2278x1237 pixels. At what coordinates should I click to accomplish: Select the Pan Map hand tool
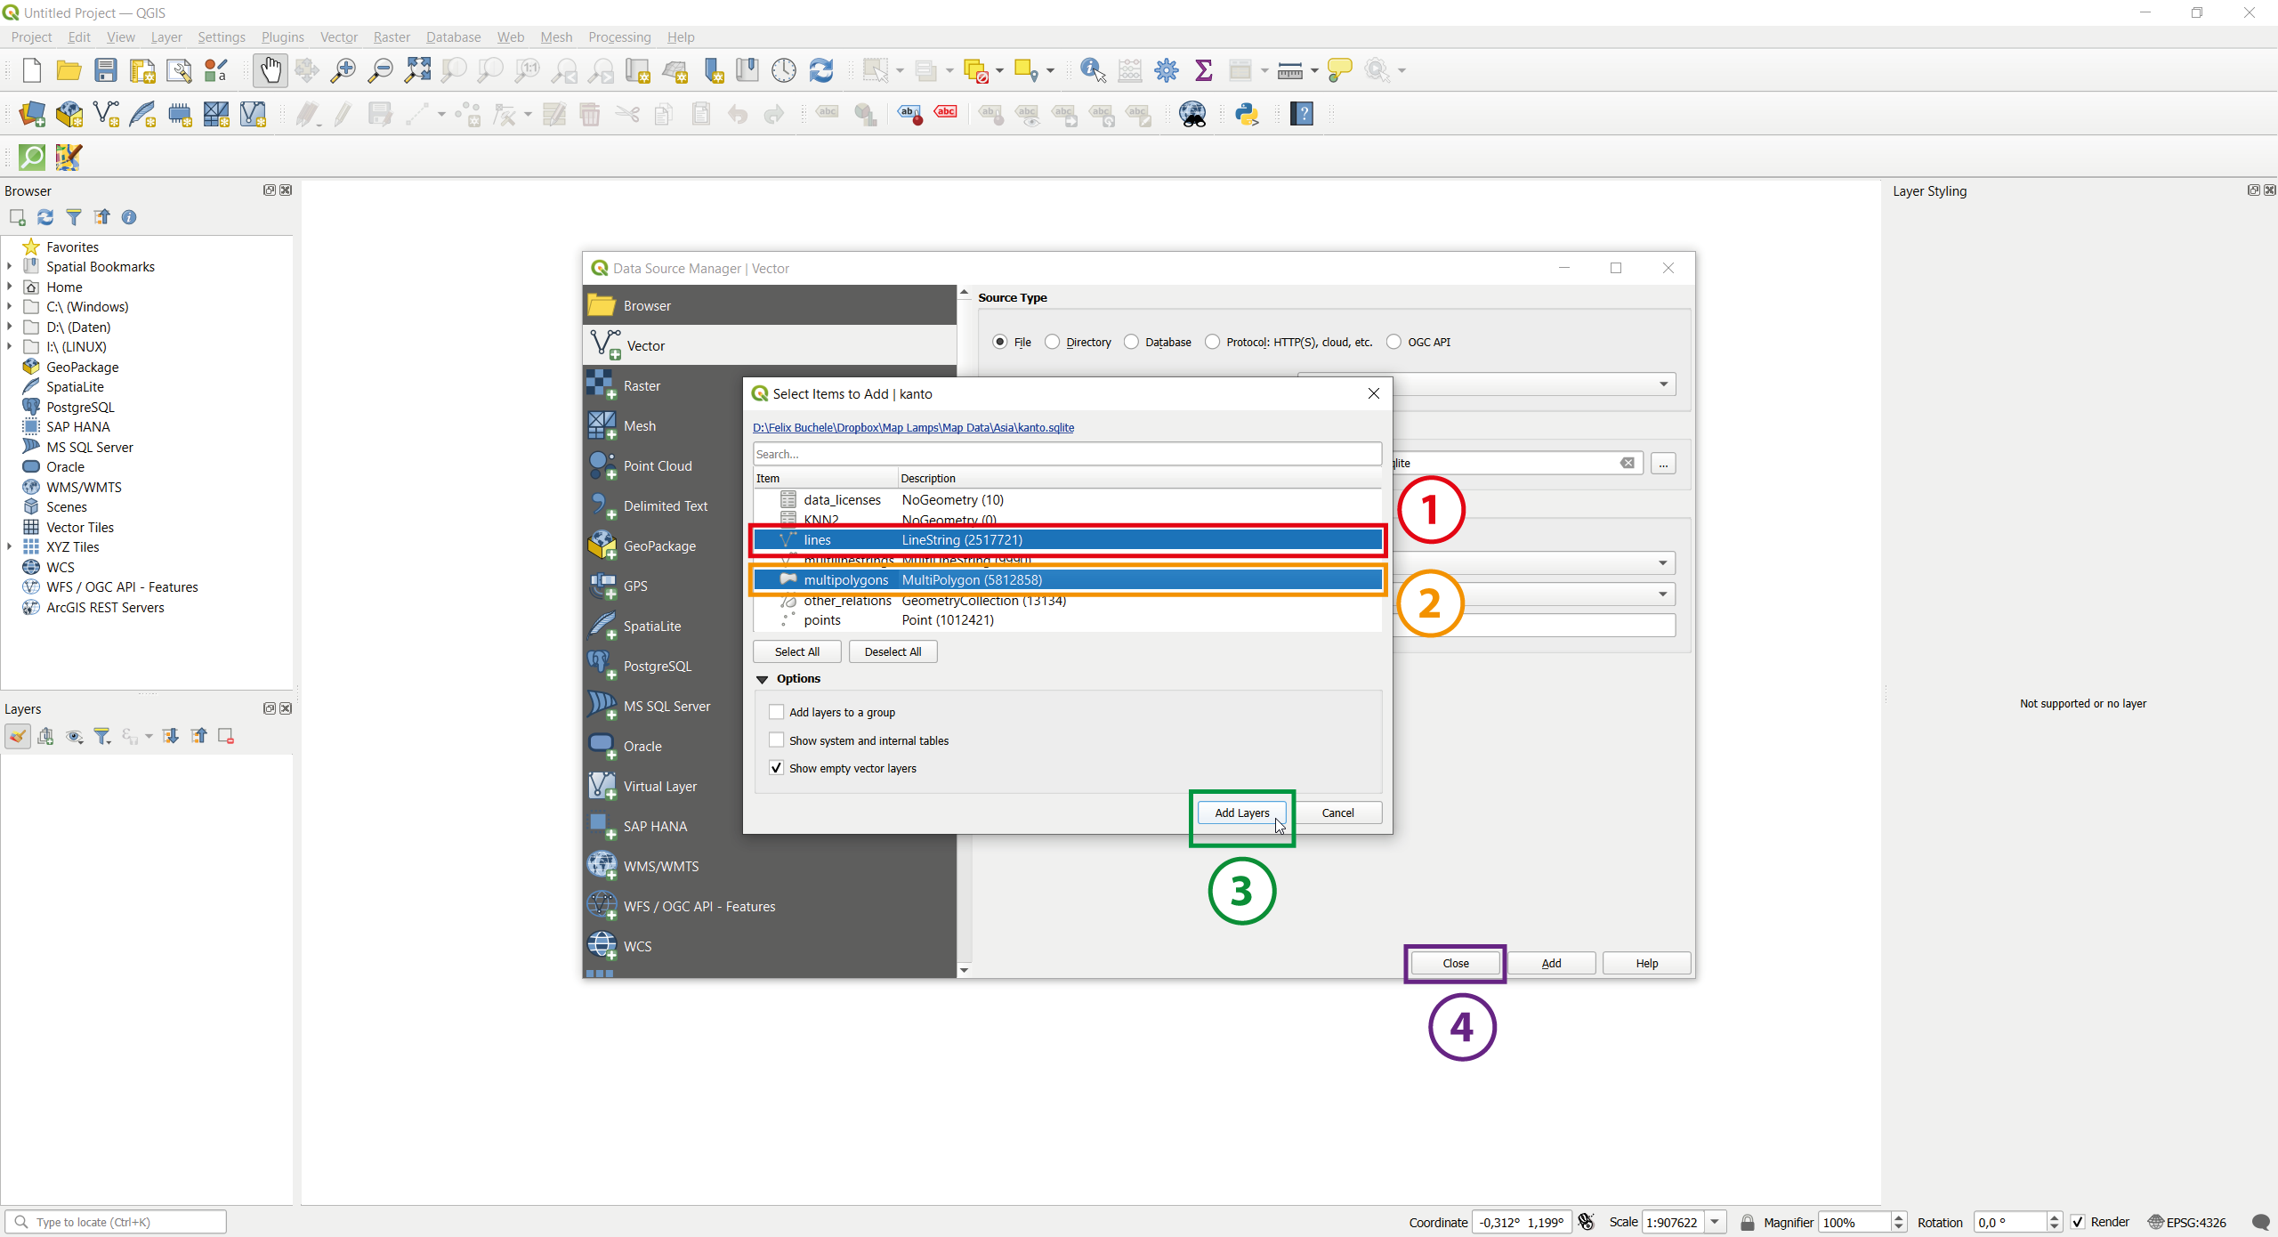click(x=270, y=70)
